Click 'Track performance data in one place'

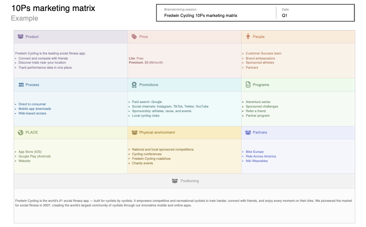45,67
